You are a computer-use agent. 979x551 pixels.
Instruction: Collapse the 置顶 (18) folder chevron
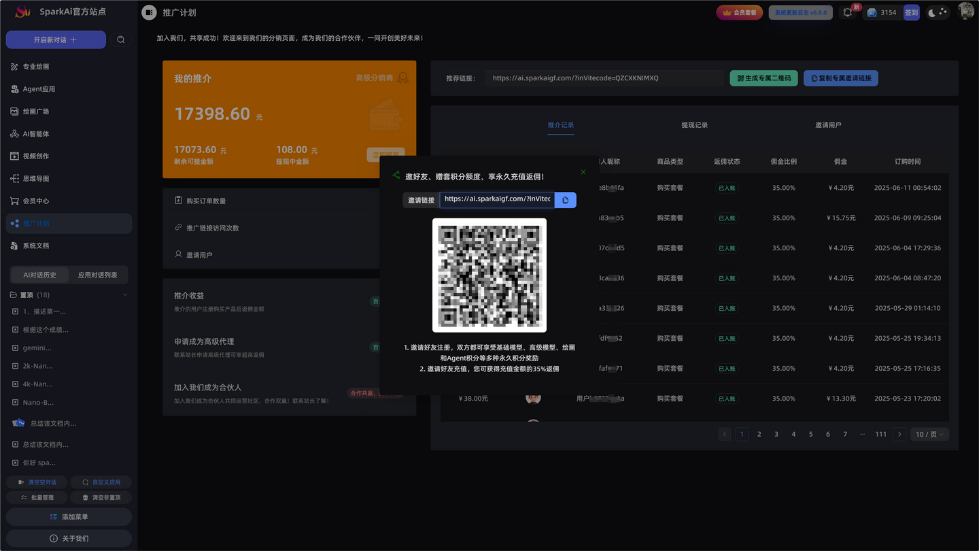click(x=125, y=295)
